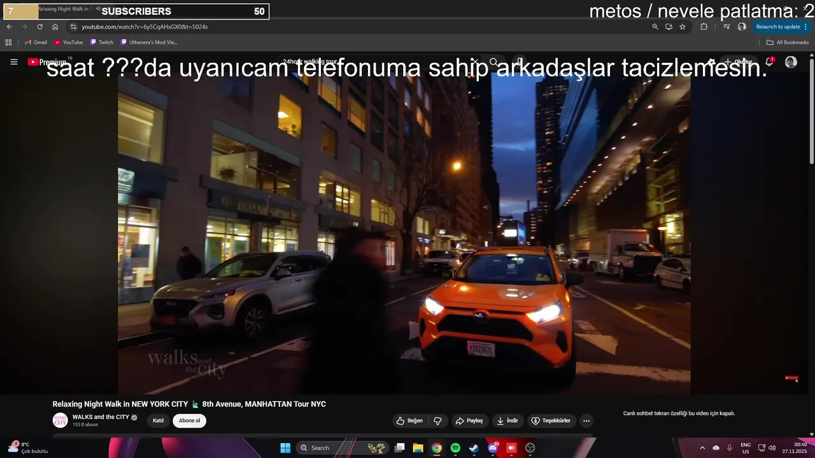
Task: Subscribe using the Abone ol button
Action: [x=189, y=420]
